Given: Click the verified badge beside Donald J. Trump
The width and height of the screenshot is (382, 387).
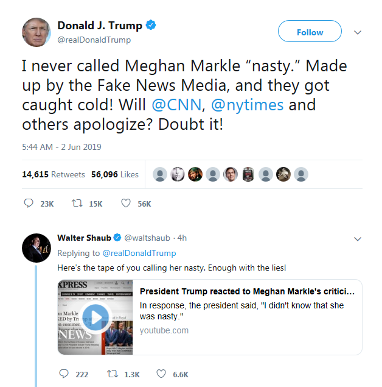Looking at the screenshot, I should (x=151, y=26).
